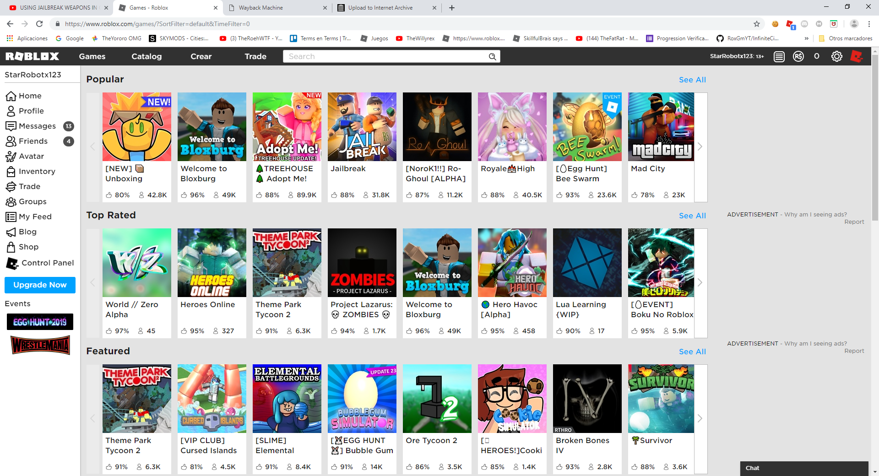Open Inventory in the sidebar

point(31,171)
